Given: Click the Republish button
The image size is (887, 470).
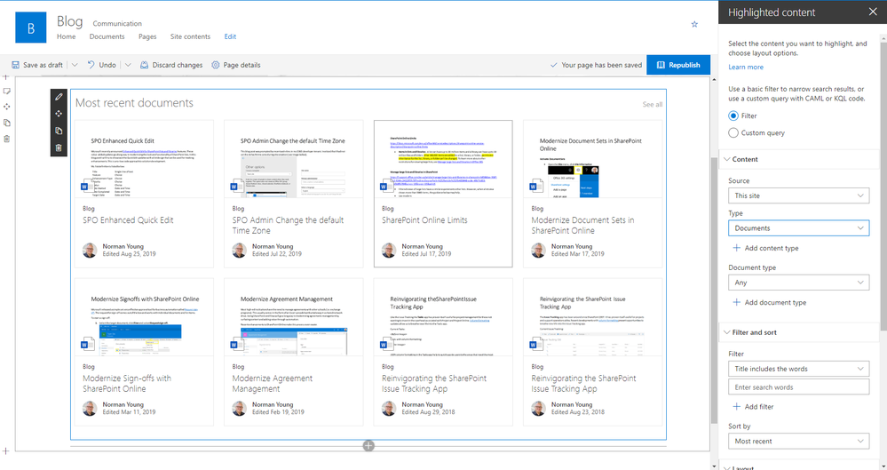Looking at the screenshot, I should click(x=677, y=65).
